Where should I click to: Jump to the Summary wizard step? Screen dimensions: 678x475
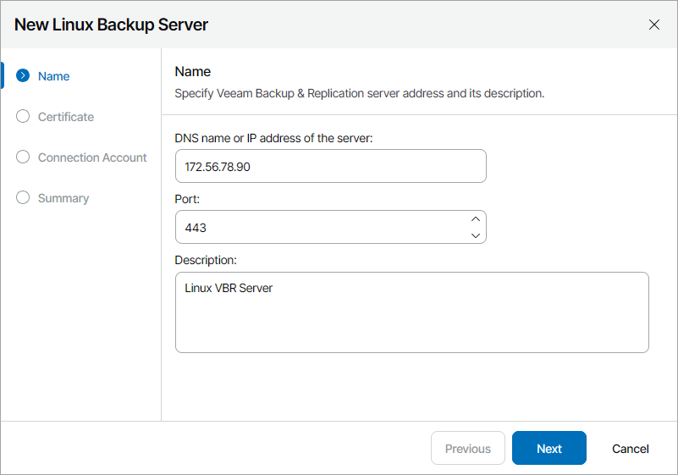tap(63, 198)
